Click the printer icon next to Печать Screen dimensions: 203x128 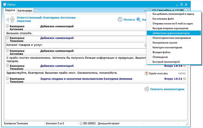[120, 20]
